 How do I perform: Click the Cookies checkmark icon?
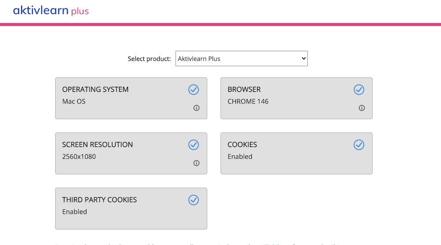[359, 145]
